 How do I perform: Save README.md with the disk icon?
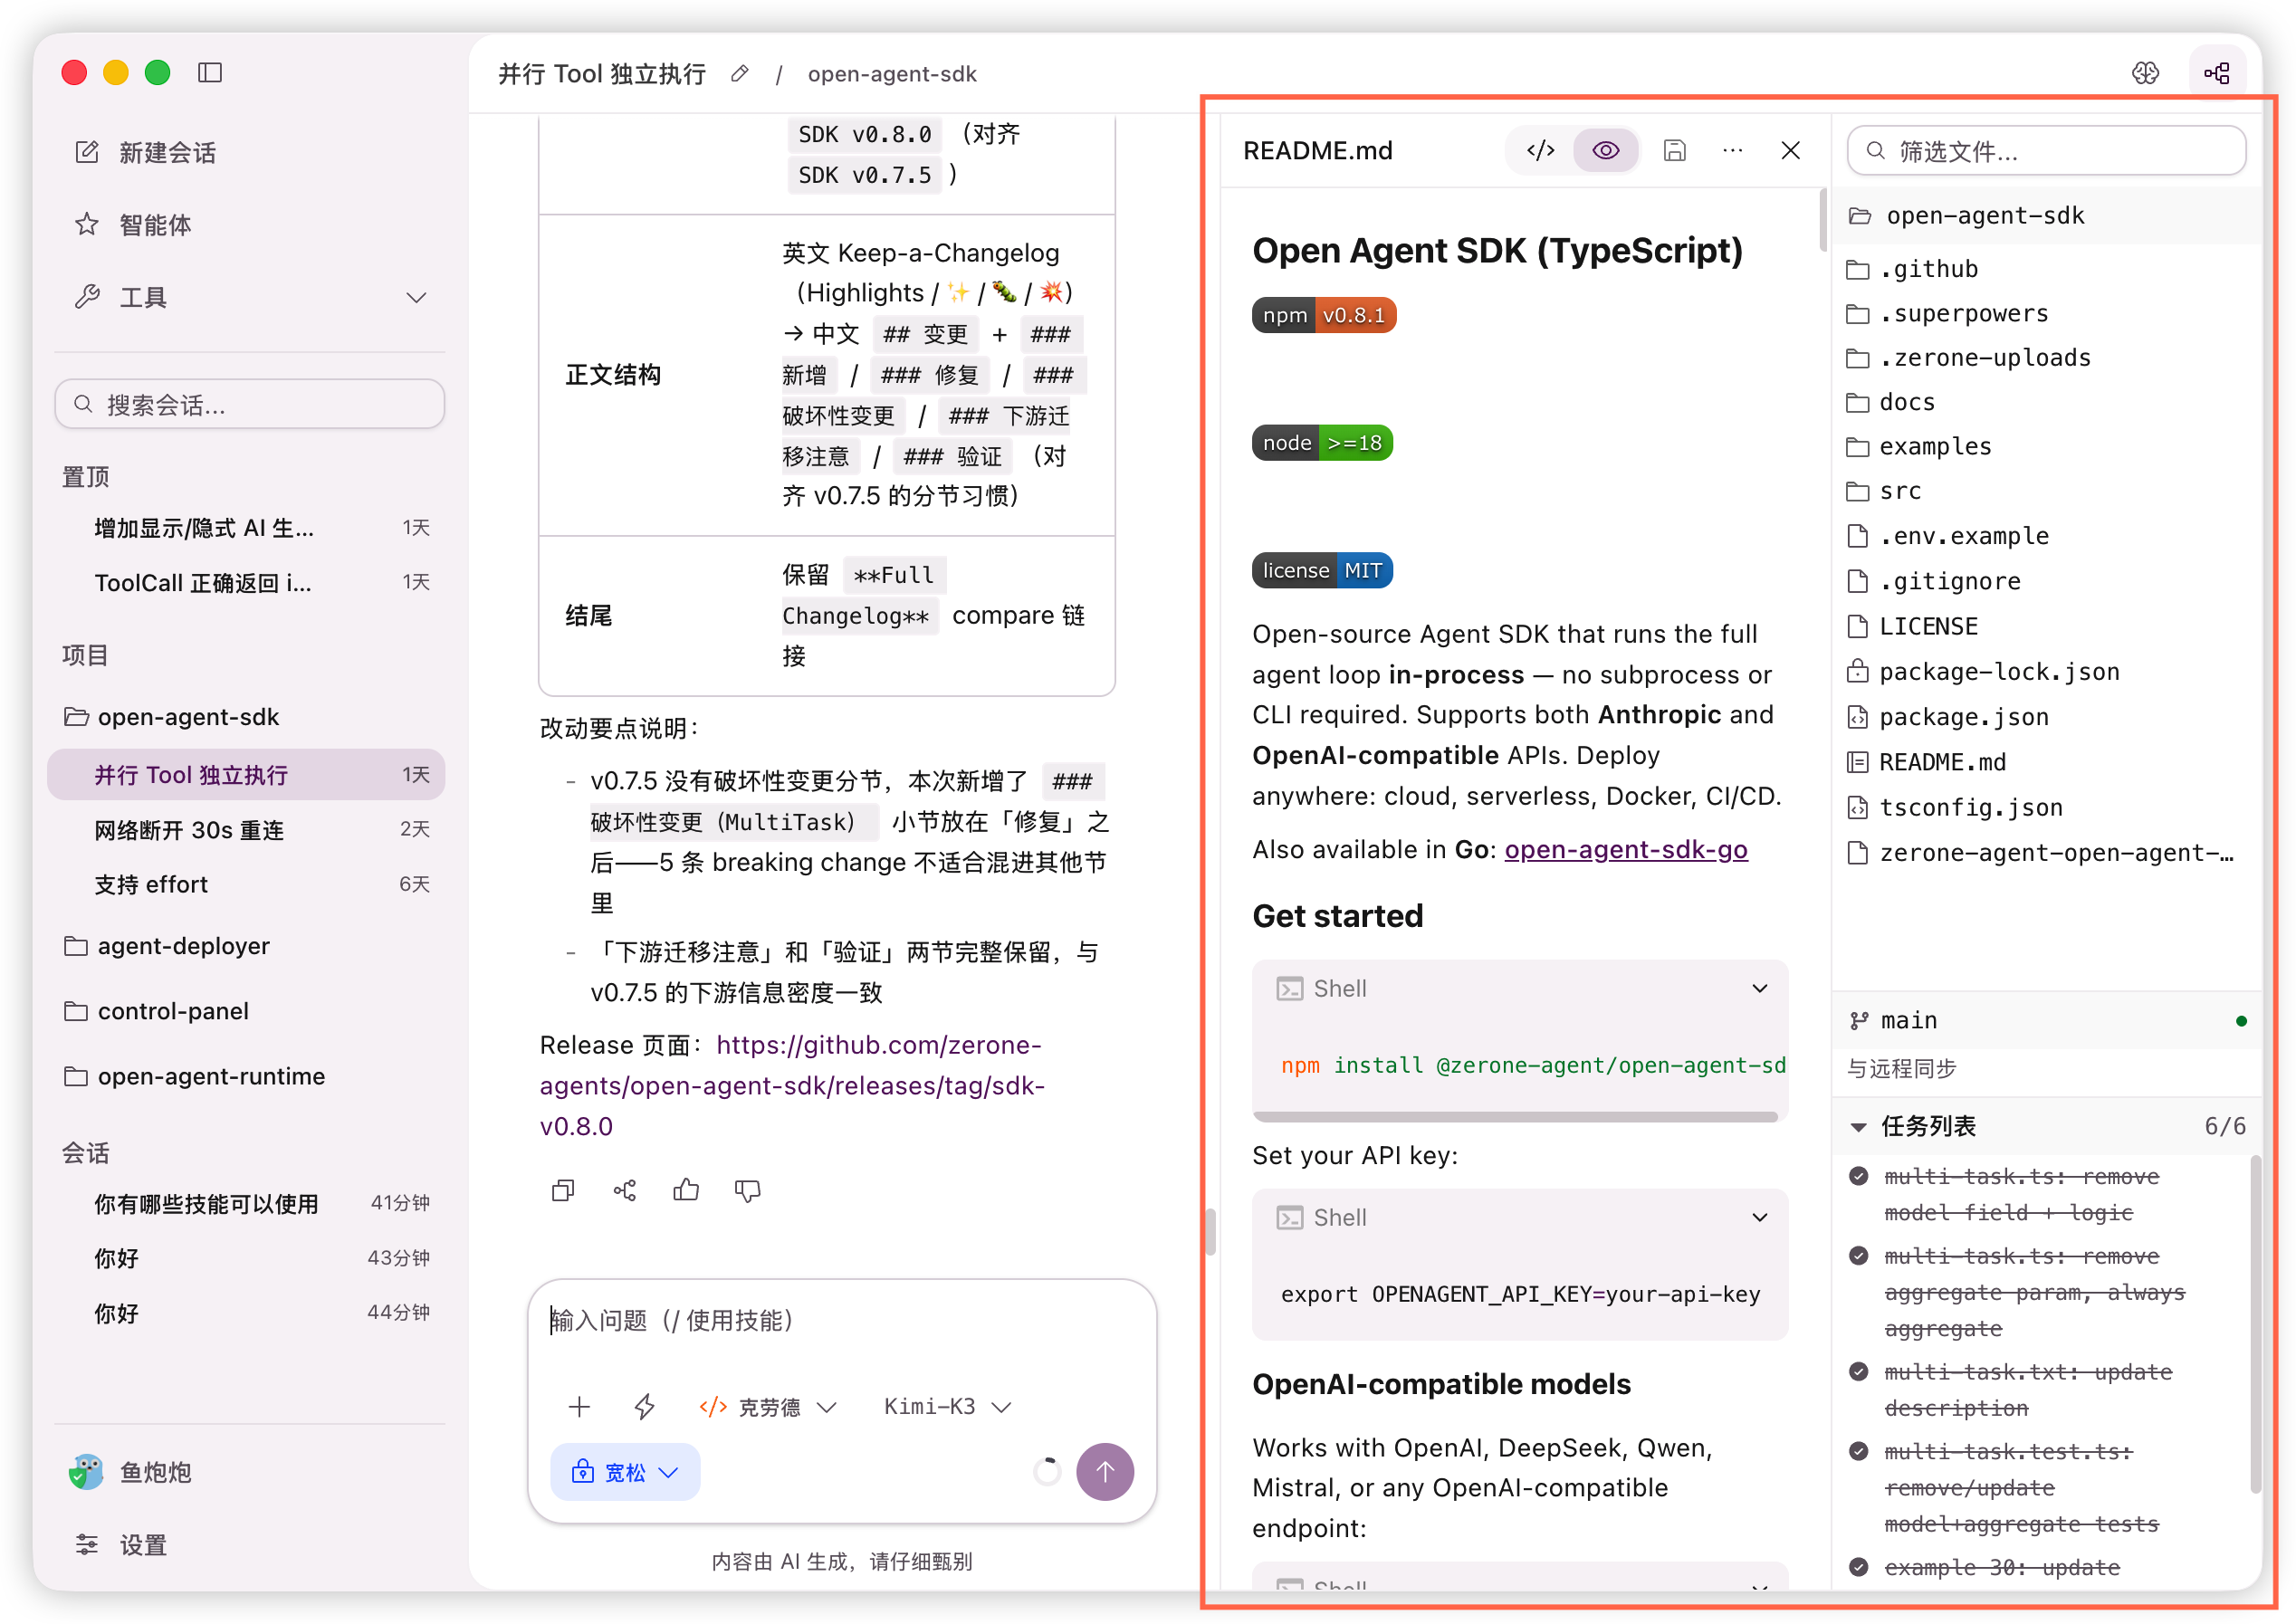[x=1674, y=150]
